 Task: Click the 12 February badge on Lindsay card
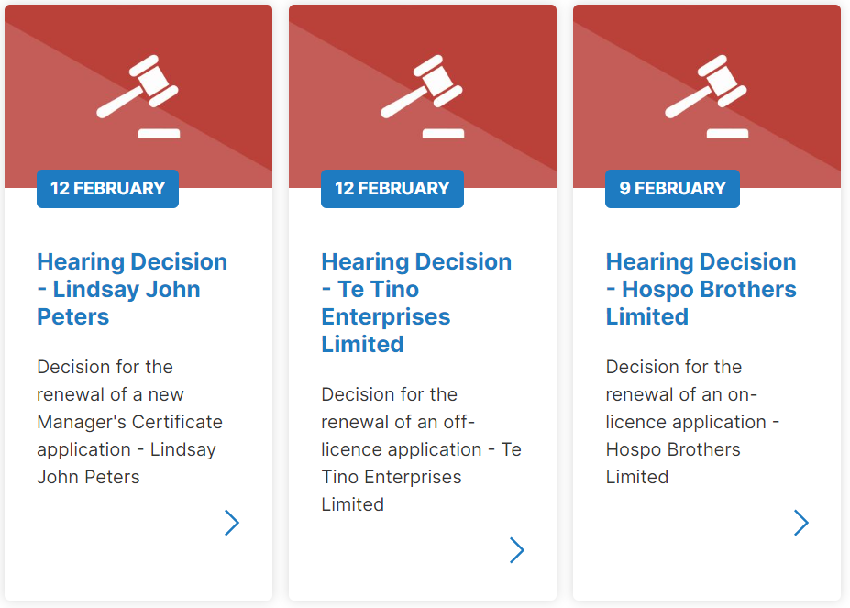coord(108,189)
